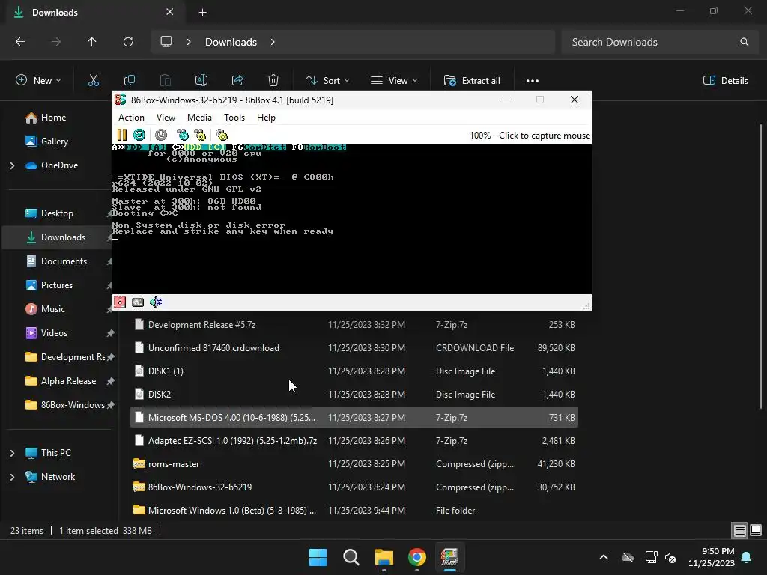The height and width of the screenshot is (575, 767).
Task: Click the Rename icon in Explorer toolbar
Action: click(201, 81)
